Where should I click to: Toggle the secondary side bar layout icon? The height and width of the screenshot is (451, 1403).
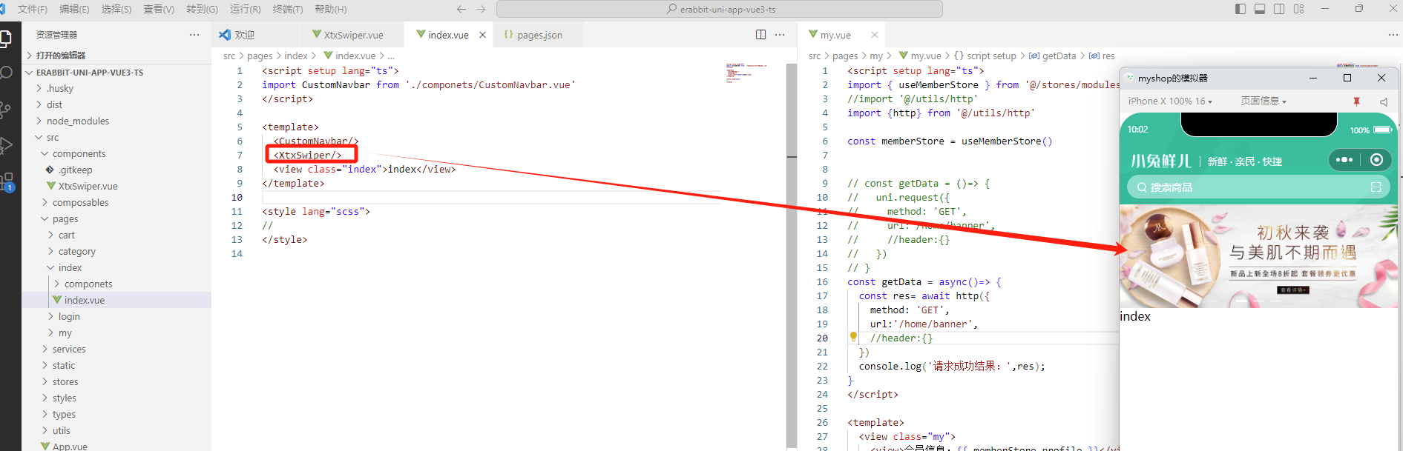1279,9
